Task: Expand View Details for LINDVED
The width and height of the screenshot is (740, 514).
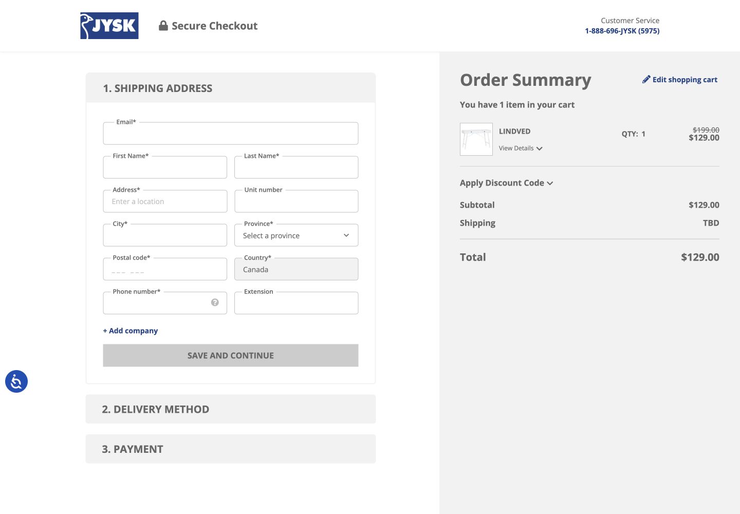Action: [521, 148]
